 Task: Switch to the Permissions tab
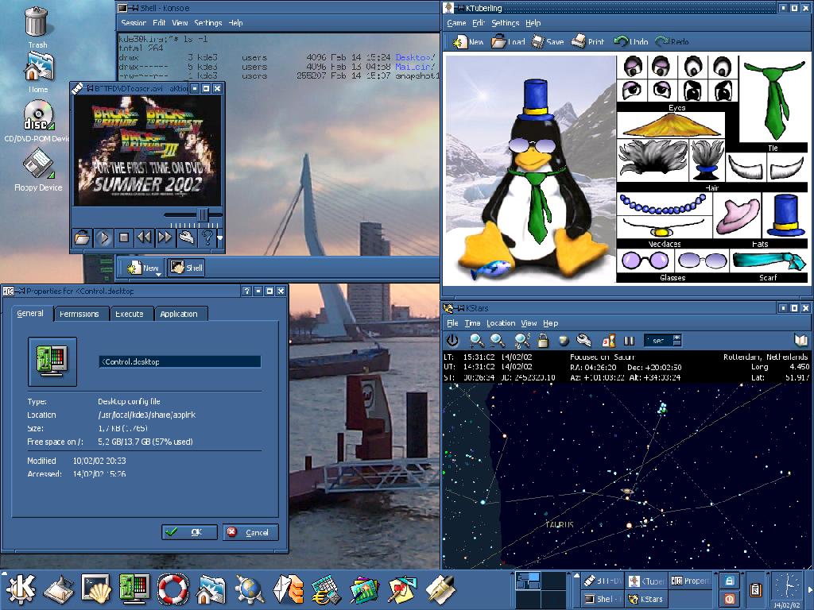pyautogui.click(x=79, y=314)
